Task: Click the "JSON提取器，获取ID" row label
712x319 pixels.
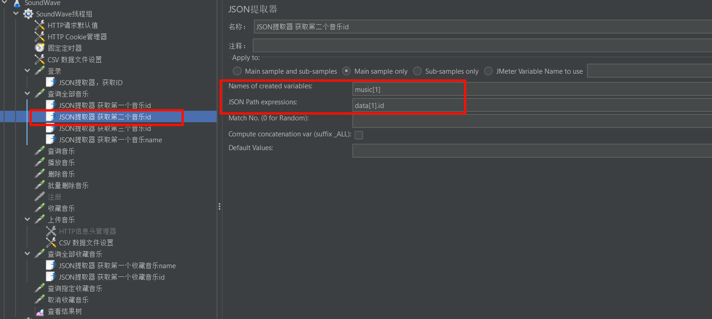Action: [x=91, y=82]
